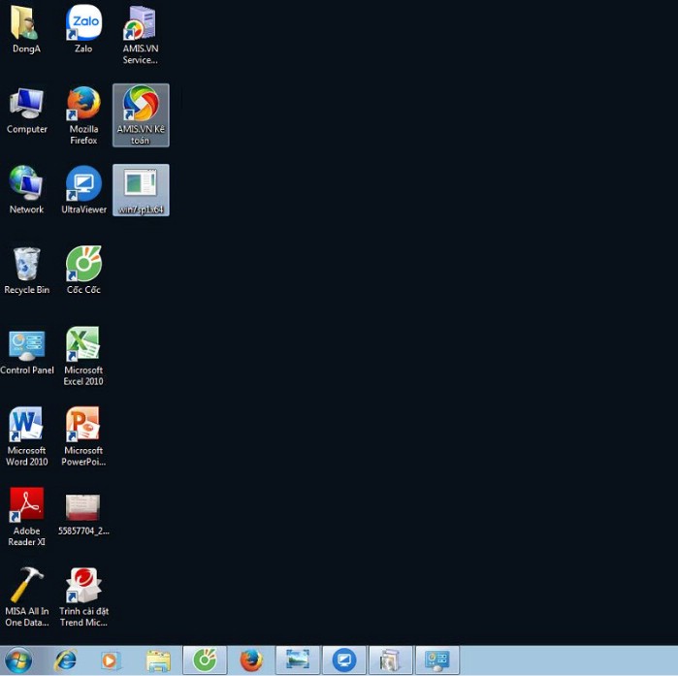The width and height of the screenshot is (678, 676).
Task: Switch to Cốc Cốc taskbar button
Action: 205,660
